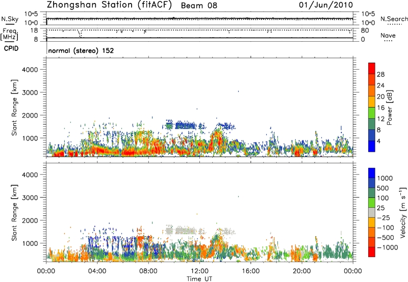Click the 10^0 tick beside N.Search

pos(368,23)
